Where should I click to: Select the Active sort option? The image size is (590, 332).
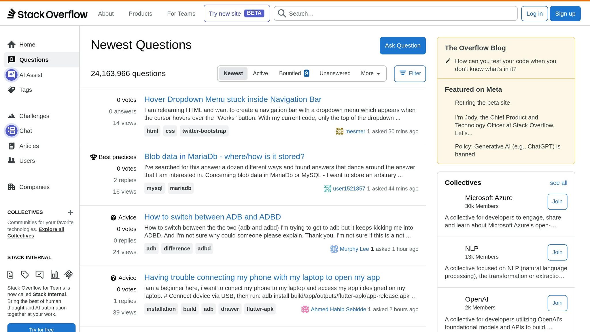(260, 73)
